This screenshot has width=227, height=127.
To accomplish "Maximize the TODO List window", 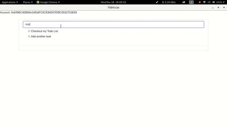I will coord(218,7).
